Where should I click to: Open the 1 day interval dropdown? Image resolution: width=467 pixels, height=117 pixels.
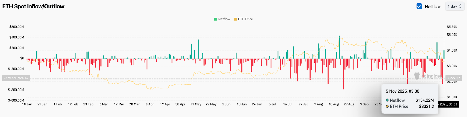point(454,6)
